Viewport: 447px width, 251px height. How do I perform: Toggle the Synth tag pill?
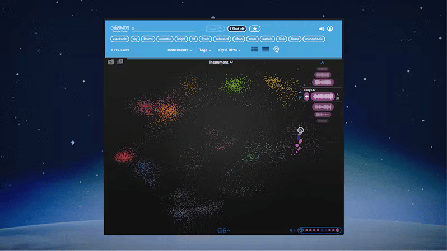coord(205,39)
